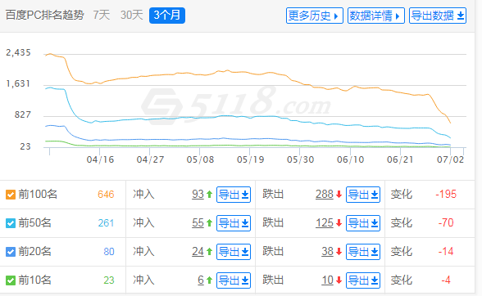The width and height of the screenshot is (482, 296).
Task: Export 冲入 data for 前100名 row
Action: tap(234, 195)
